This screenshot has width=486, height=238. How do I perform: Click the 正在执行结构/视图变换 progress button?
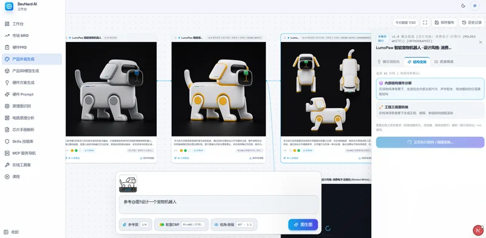[x=430, y=142]
